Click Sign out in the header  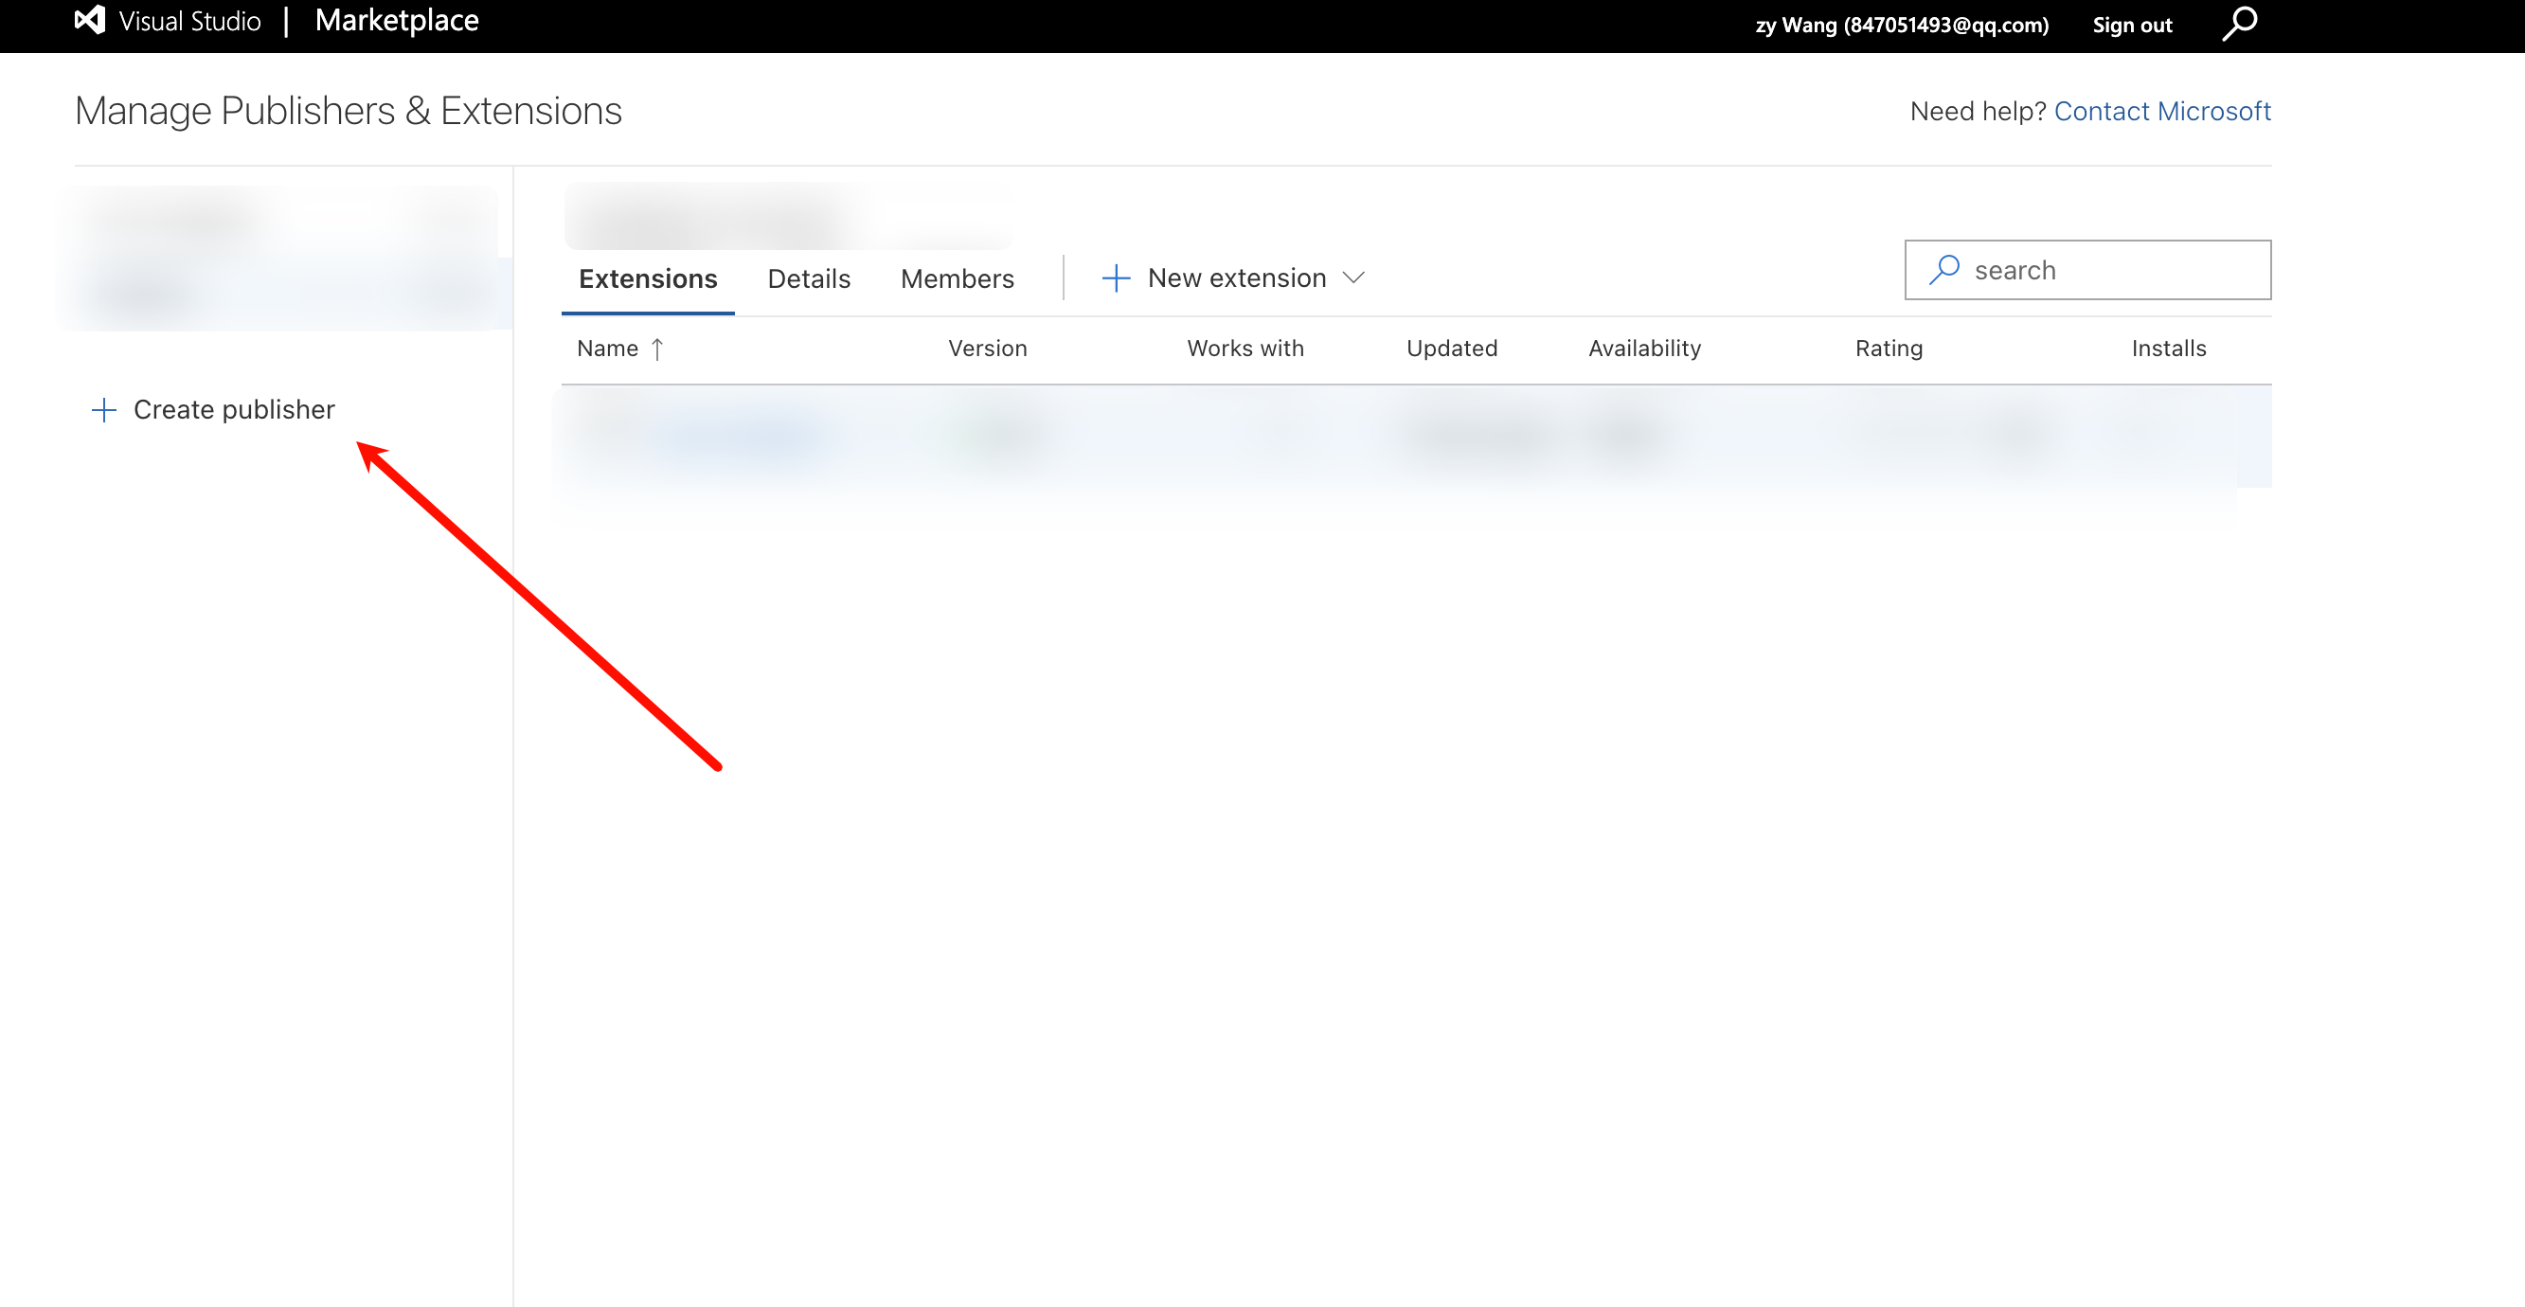[x=2132, y=26]
